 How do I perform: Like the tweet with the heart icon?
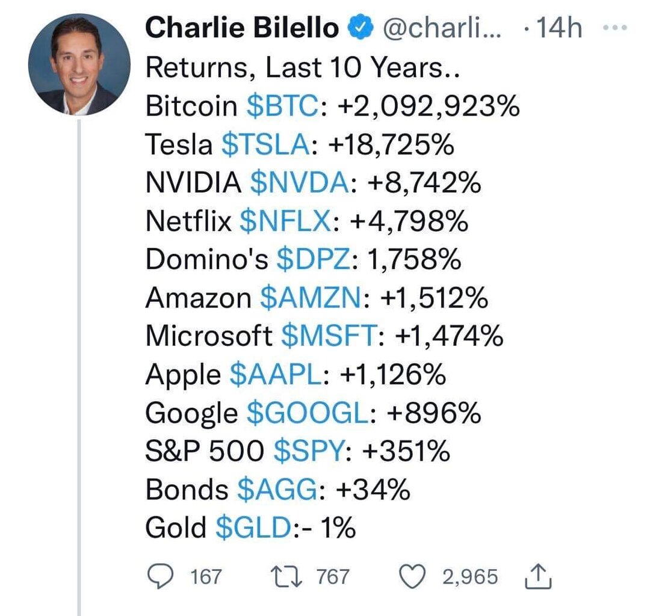(413, 577)
